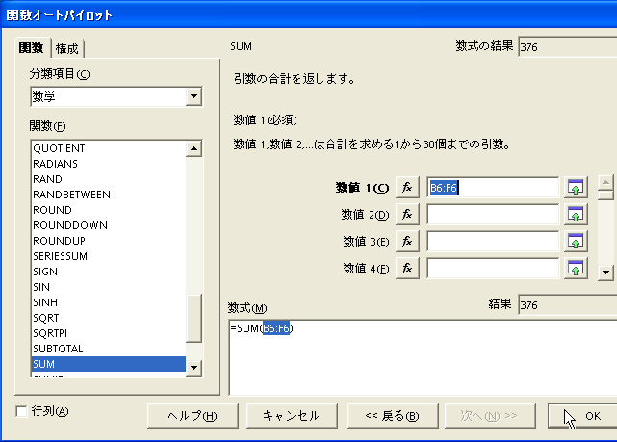Viewport: 617px width, 442px height.
Task: Click shrink dialog icon for 数値 2
Action: [576, 214]
